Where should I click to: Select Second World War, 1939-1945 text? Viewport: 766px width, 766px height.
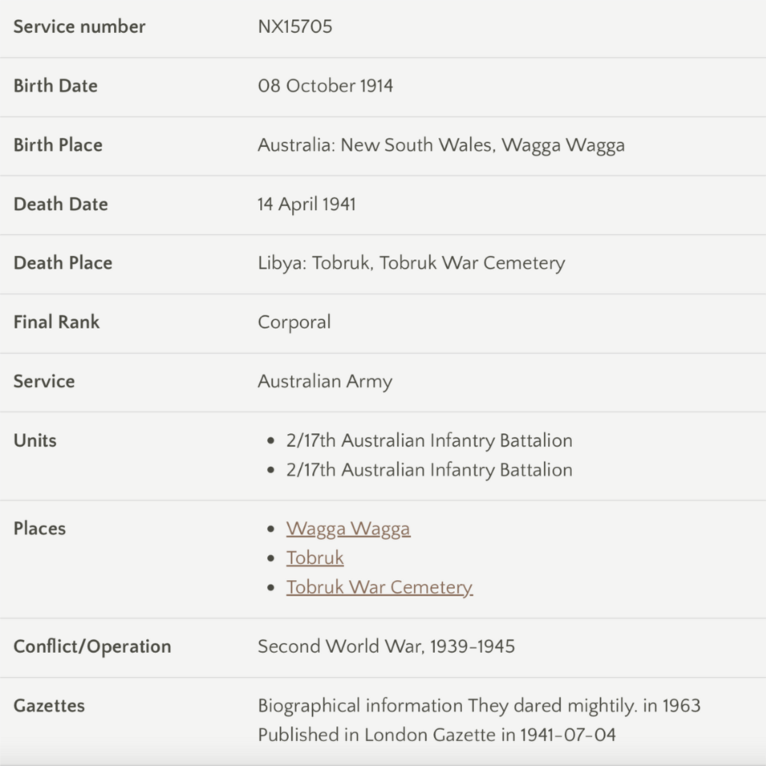386,646
